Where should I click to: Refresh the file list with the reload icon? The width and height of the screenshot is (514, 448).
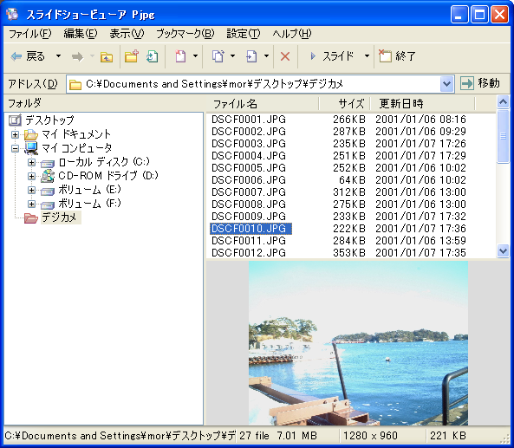pyautogui.click(x=152, y=56)
